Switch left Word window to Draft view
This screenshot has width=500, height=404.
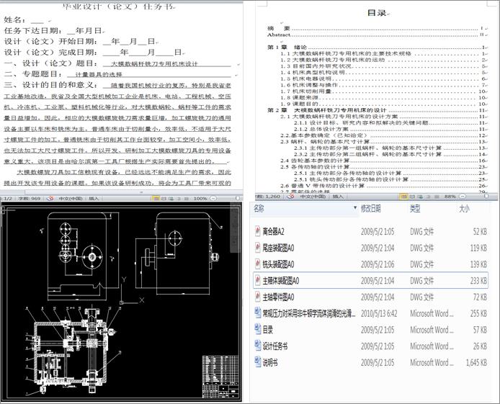point(186,199)
